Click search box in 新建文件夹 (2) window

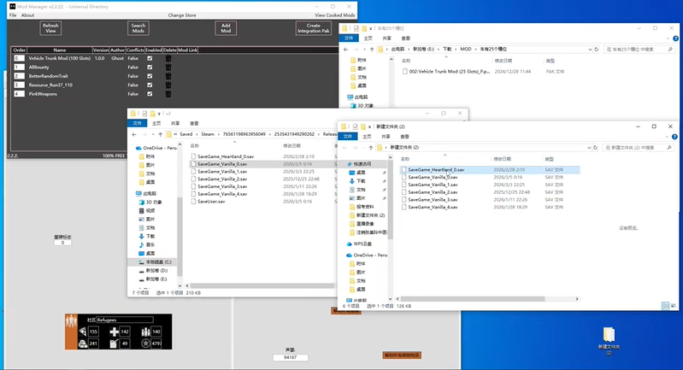tap(639, 148)
